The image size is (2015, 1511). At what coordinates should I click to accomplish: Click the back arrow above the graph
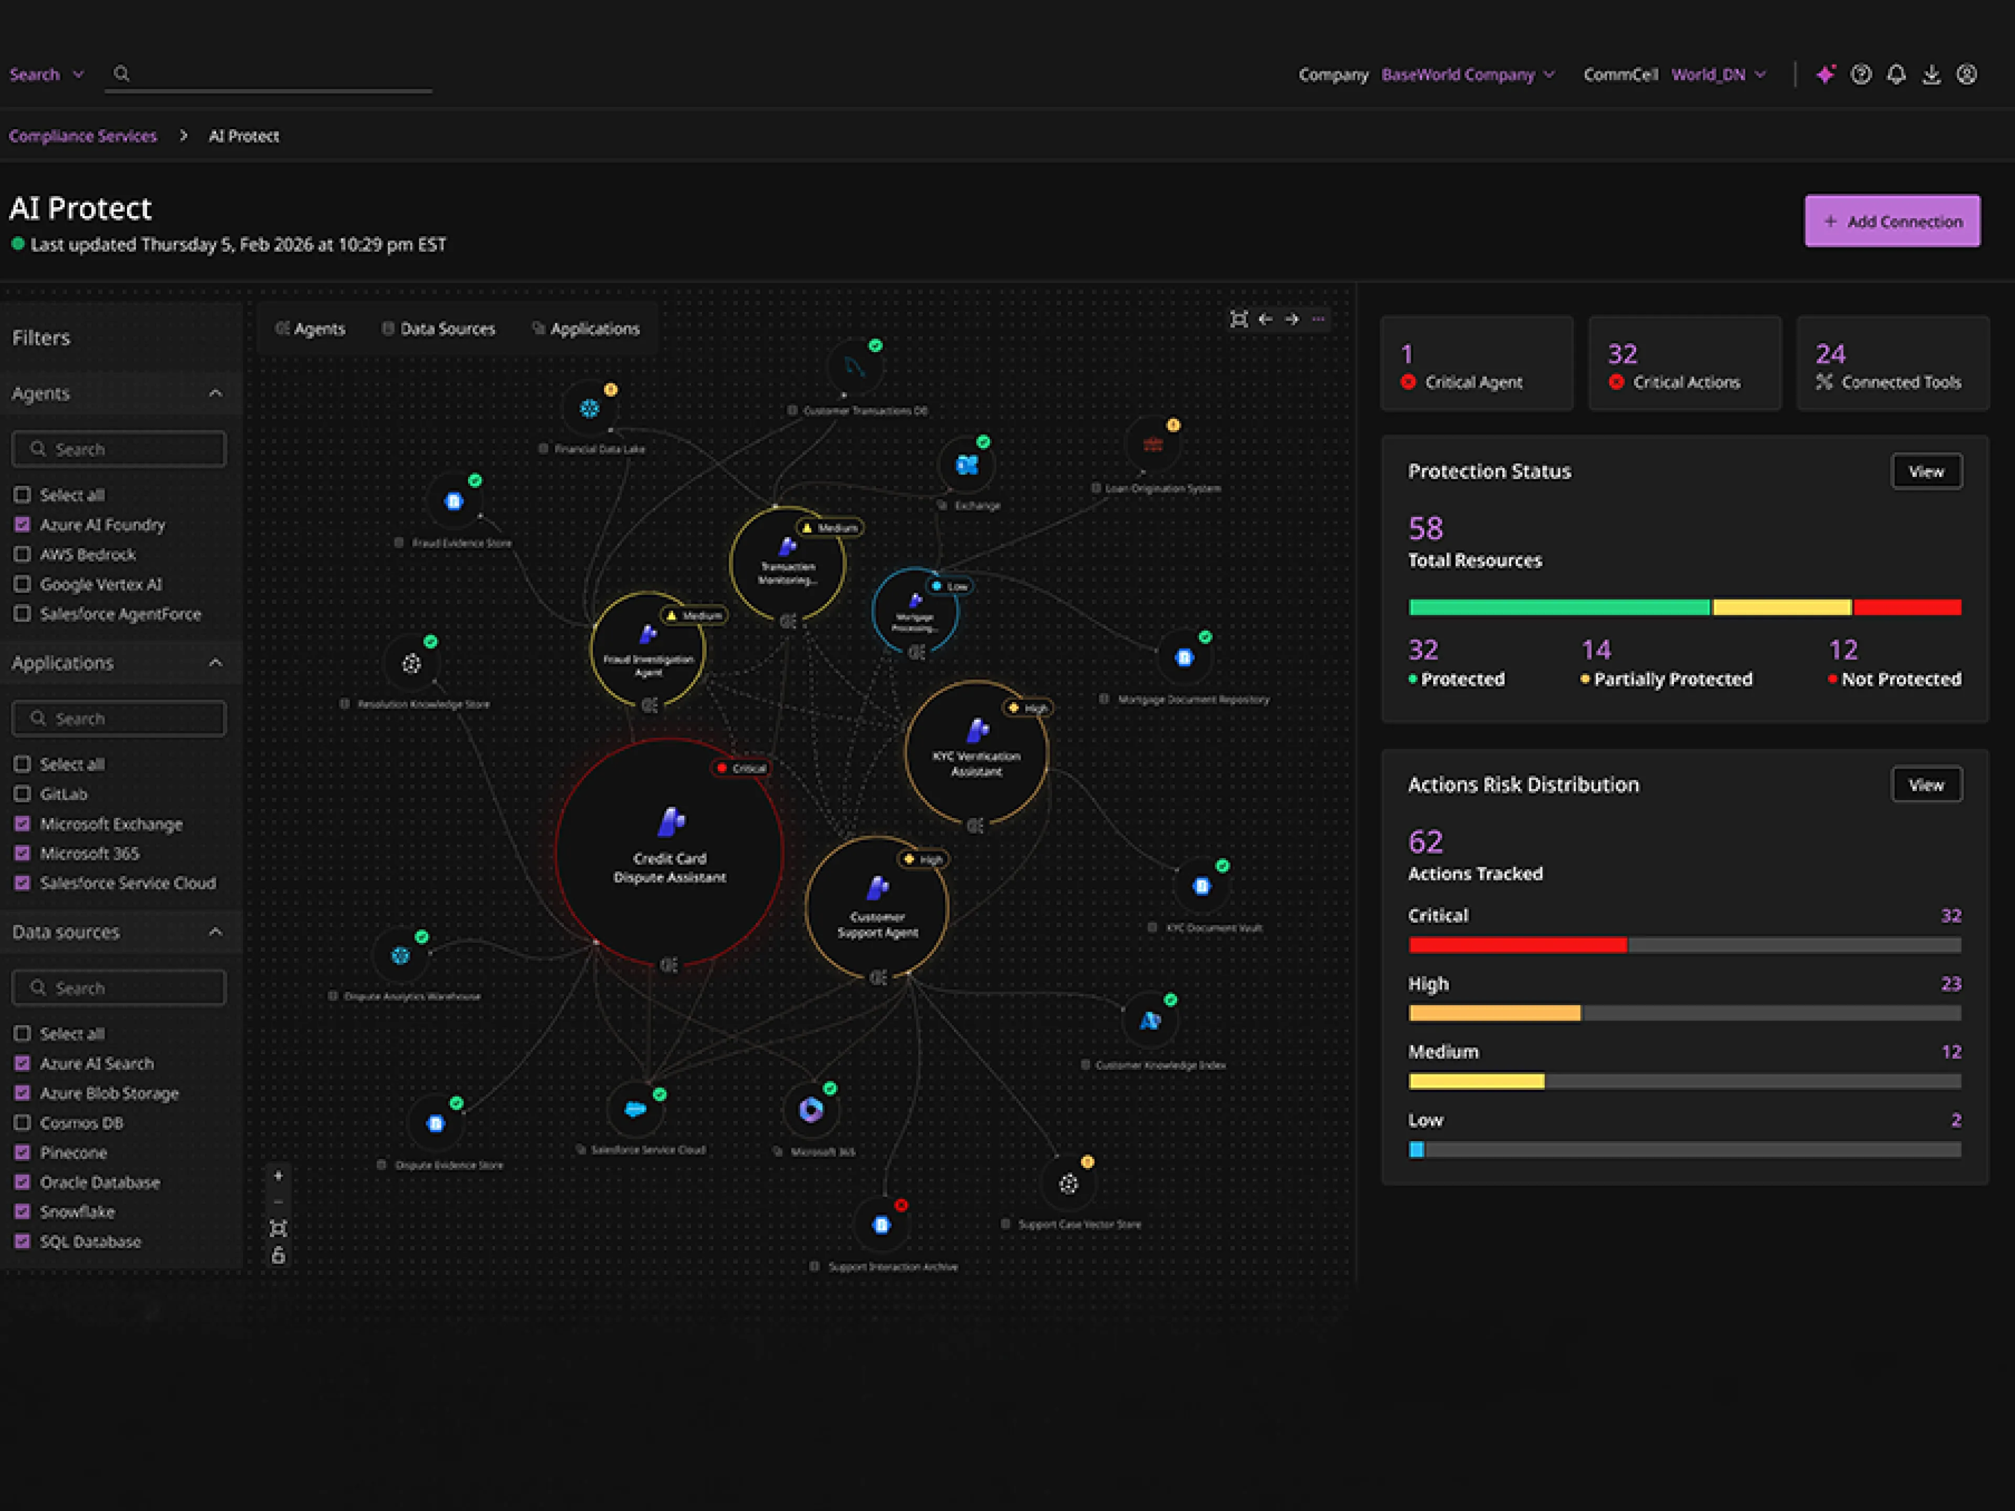(x=1265, y=319)
